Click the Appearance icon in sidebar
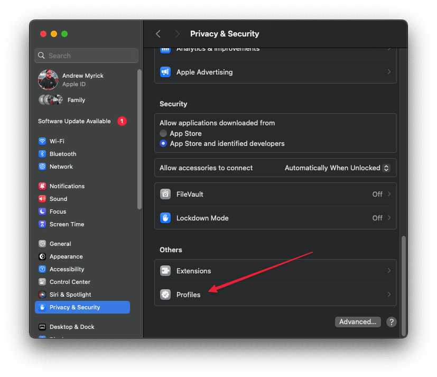437x377 pixels. coord(42,256)
